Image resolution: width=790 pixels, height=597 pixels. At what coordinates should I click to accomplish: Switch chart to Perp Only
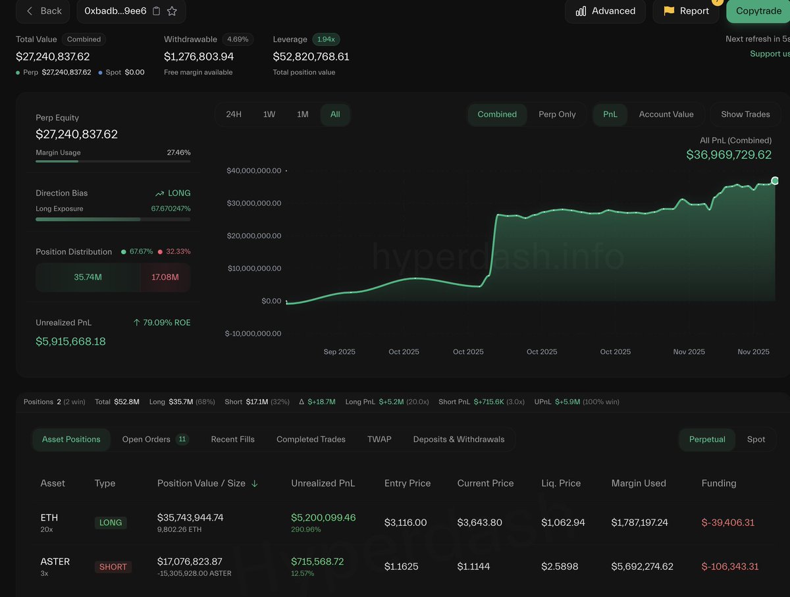tap(557, 115)
